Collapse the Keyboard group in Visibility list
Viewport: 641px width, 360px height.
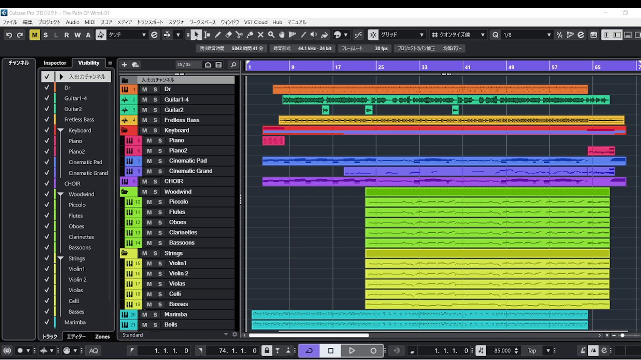61,130
